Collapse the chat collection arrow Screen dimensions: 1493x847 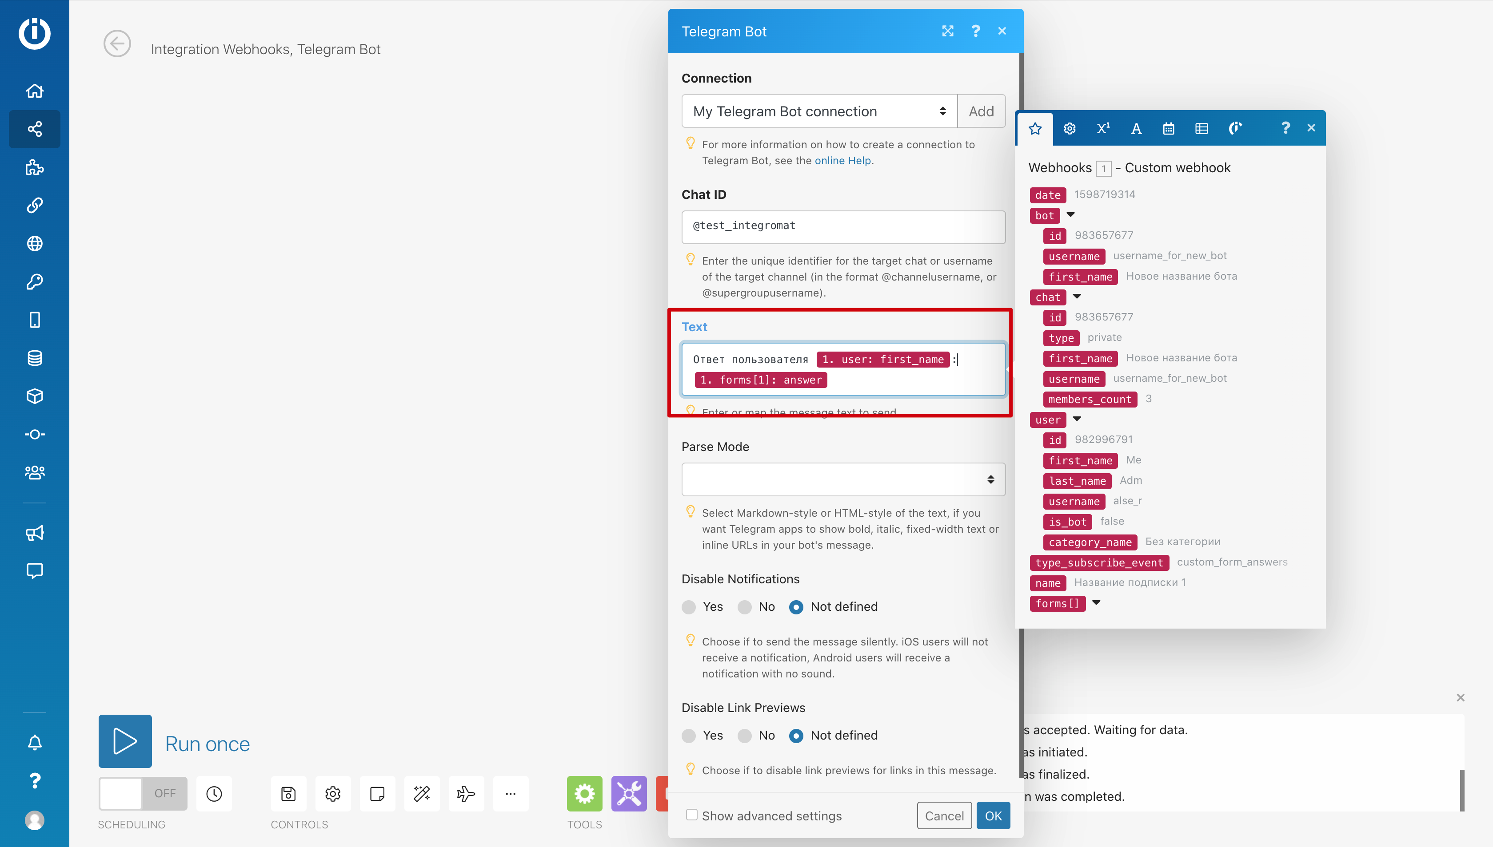click(1077, 297)
